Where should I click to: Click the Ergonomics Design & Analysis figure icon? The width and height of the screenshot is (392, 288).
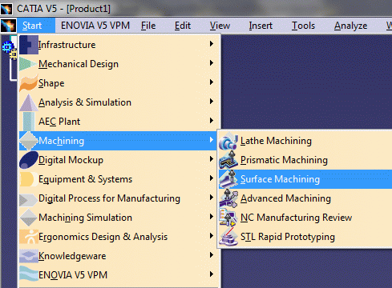tap(29, 237)
